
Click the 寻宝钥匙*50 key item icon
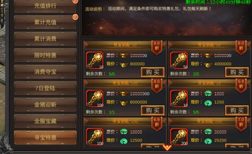(179, 60)
